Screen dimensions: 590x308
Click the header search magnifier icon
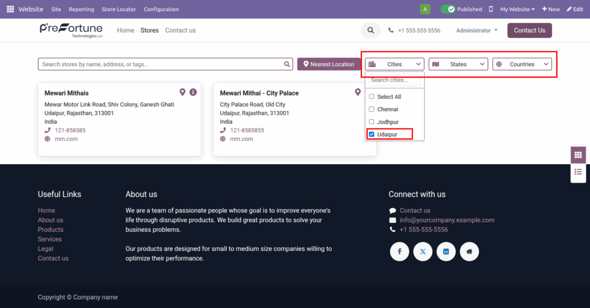(370, 31)
